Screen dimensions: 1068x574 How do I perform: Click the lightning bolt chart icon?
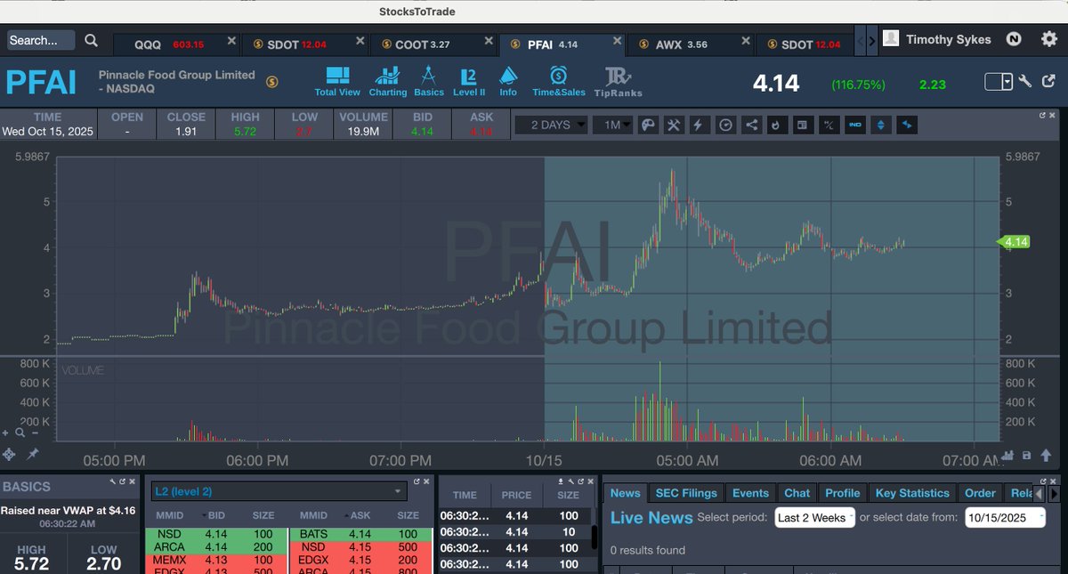[700, 125]
